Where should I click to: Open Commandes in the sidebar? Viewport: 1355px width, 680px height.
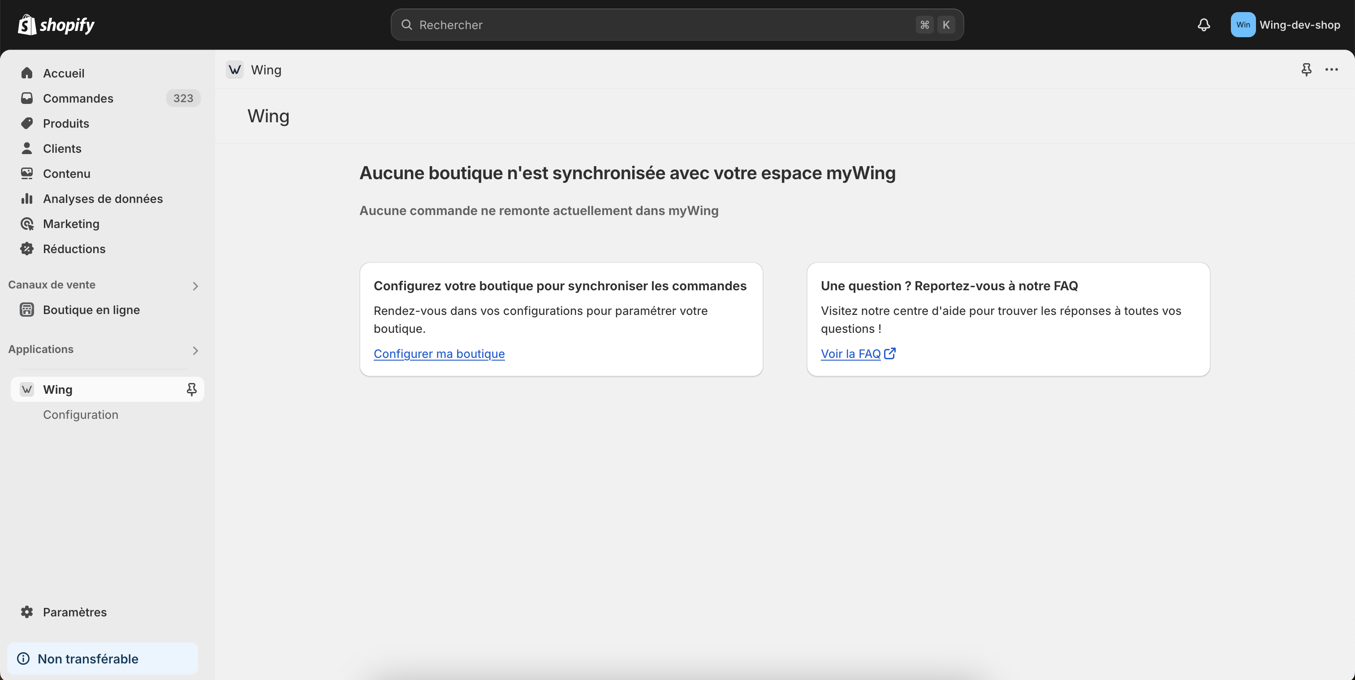point(107,99)
